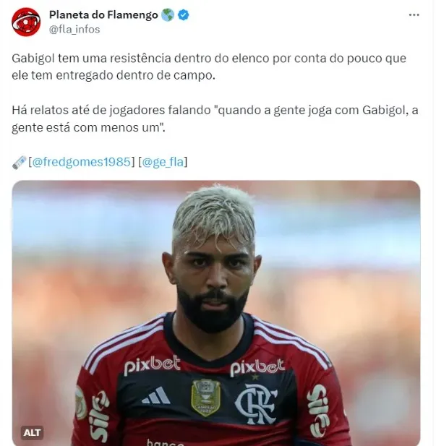Open the @fredgomes1985 mention
Screen dimensions: 436x446
pos(82,162)
